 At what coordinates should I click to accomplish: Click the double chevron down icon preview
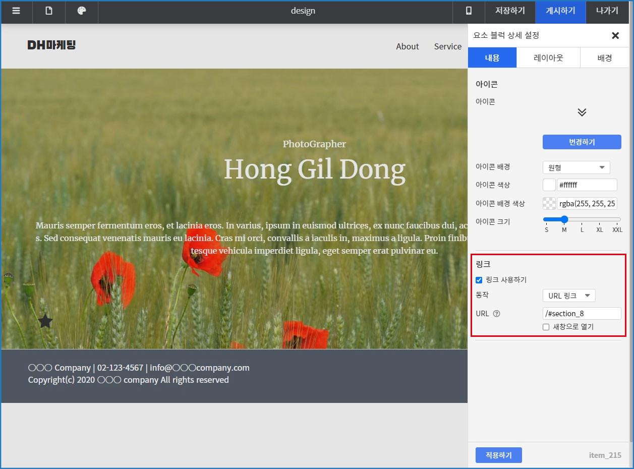tap(582, 112)
